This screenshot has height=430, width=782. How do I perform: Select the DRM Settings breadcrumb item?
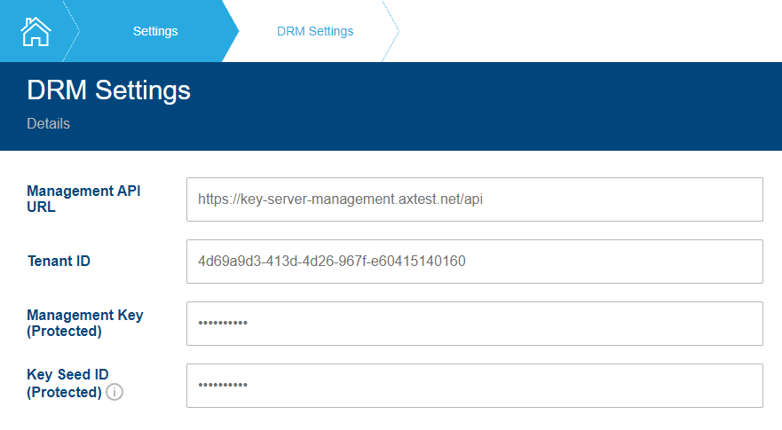pyautogui.click(x=315, y=31)
